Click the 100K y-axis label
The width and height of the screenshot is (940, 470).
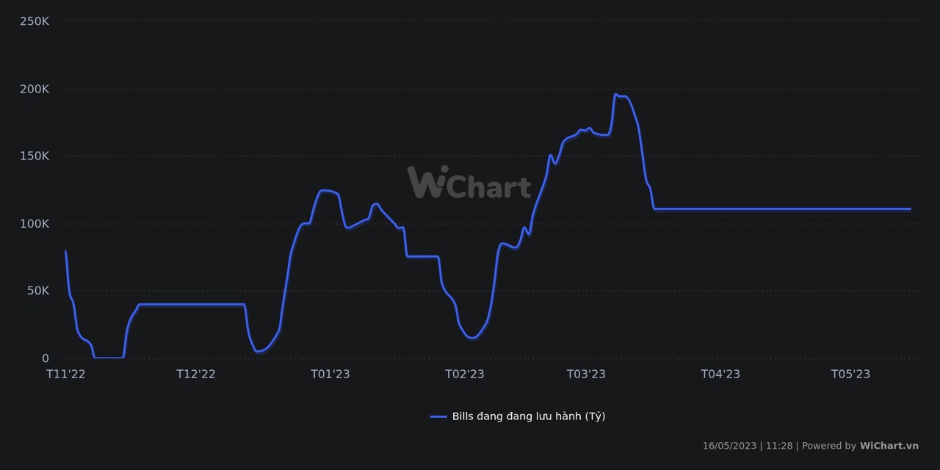tap(35, 223)
